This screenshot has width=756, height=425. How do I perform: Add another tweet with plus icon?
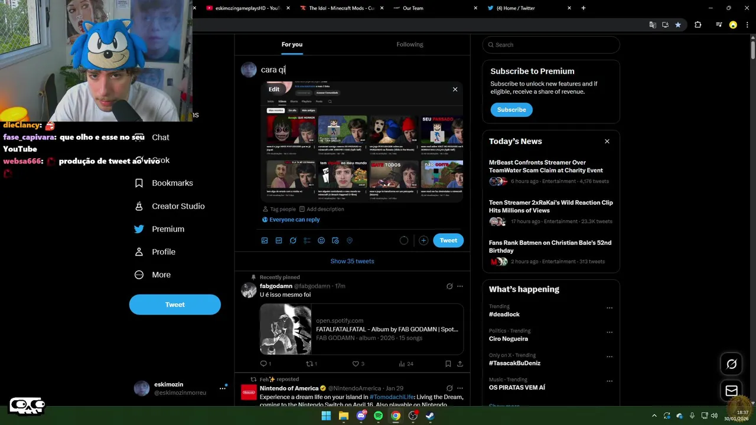423,240
